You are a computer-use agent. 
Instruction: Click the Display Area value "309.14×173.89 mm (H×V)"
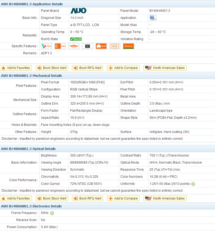pyautogui.click(x=89, y=96)
